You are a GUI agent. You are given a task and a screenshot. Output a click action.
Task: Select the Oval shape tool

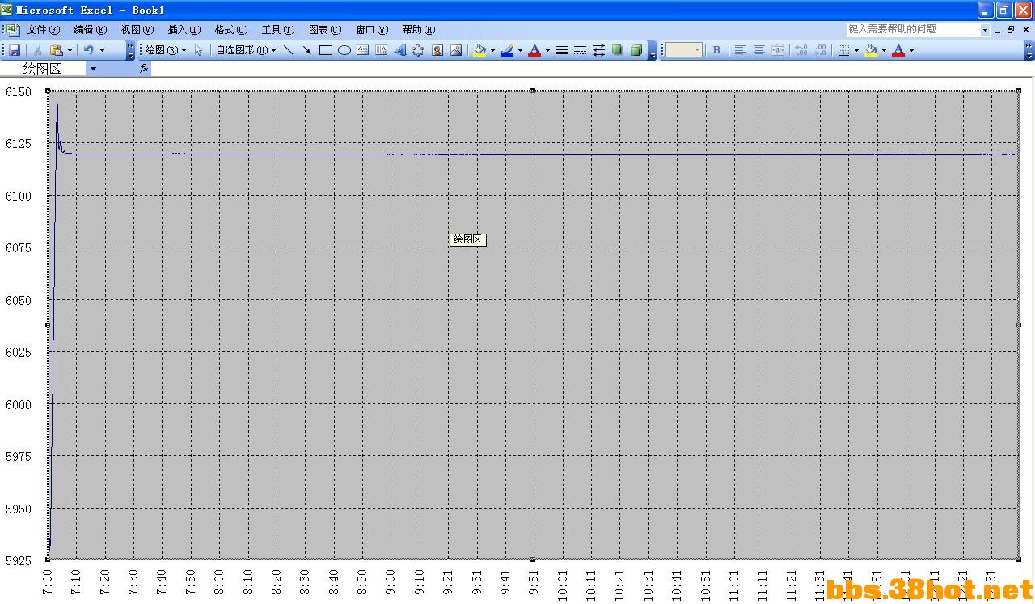click(344, 50)
